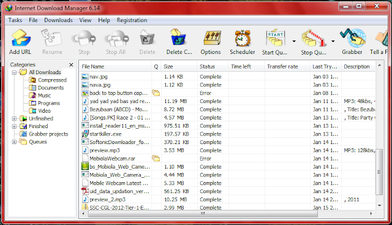392x225 pixels.
Task: Click the Resume toolbar icon
Action: coord(52,38)
